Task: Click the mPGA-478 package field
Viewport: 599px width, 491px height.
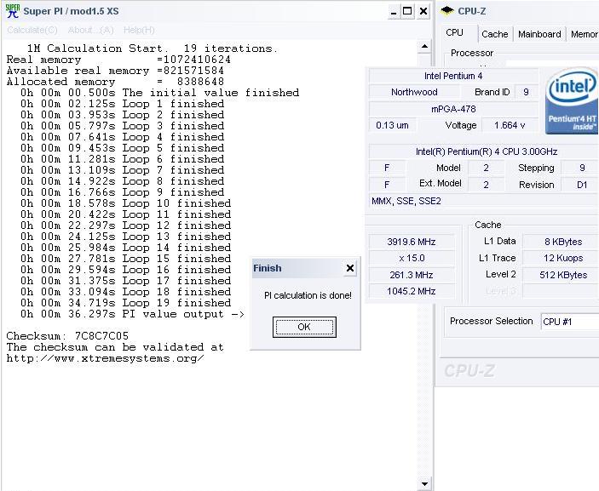Action: (453, 109)
